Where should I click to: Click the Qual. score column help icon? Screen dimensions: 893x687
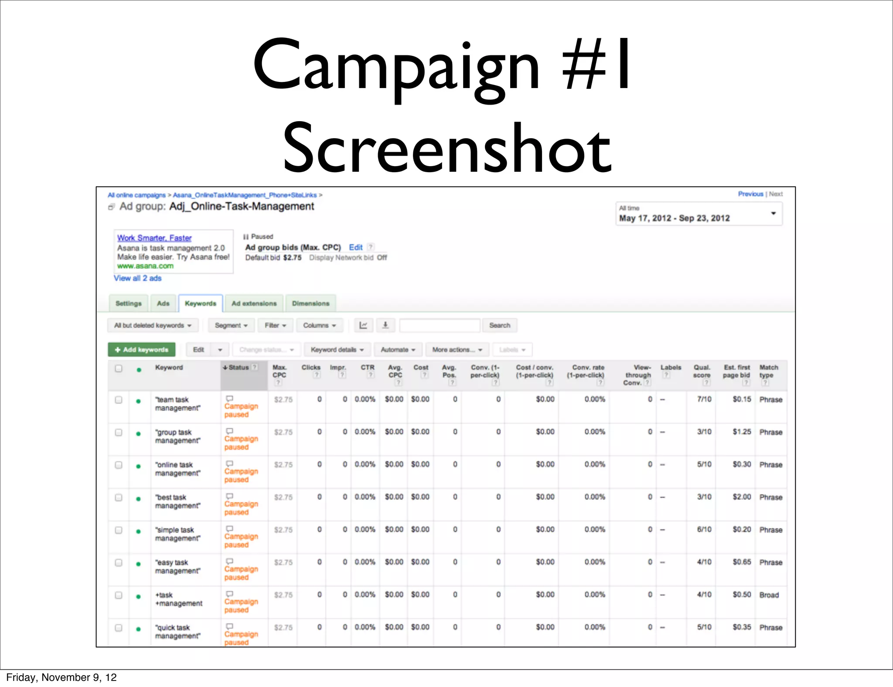tap(706, 383)
